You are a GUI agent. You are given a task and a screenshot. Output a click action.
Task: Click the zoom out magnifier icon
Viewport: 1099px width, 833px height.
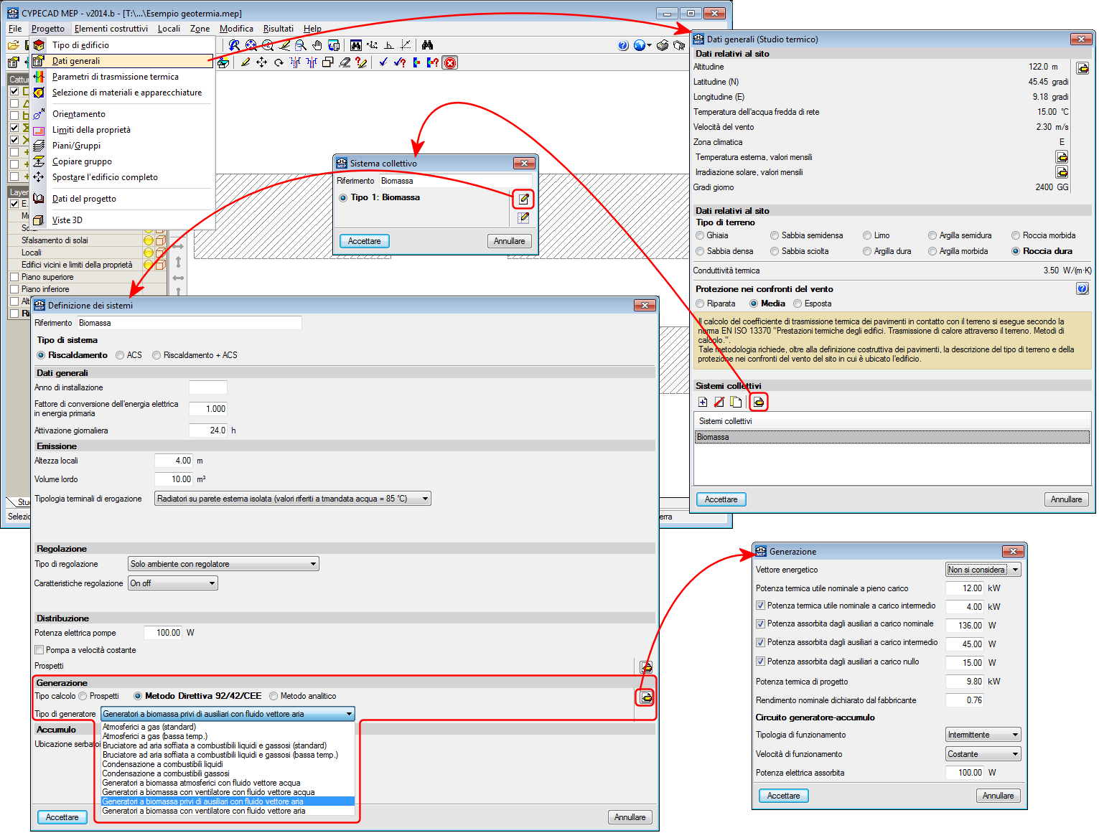click(x=268, y=45)
